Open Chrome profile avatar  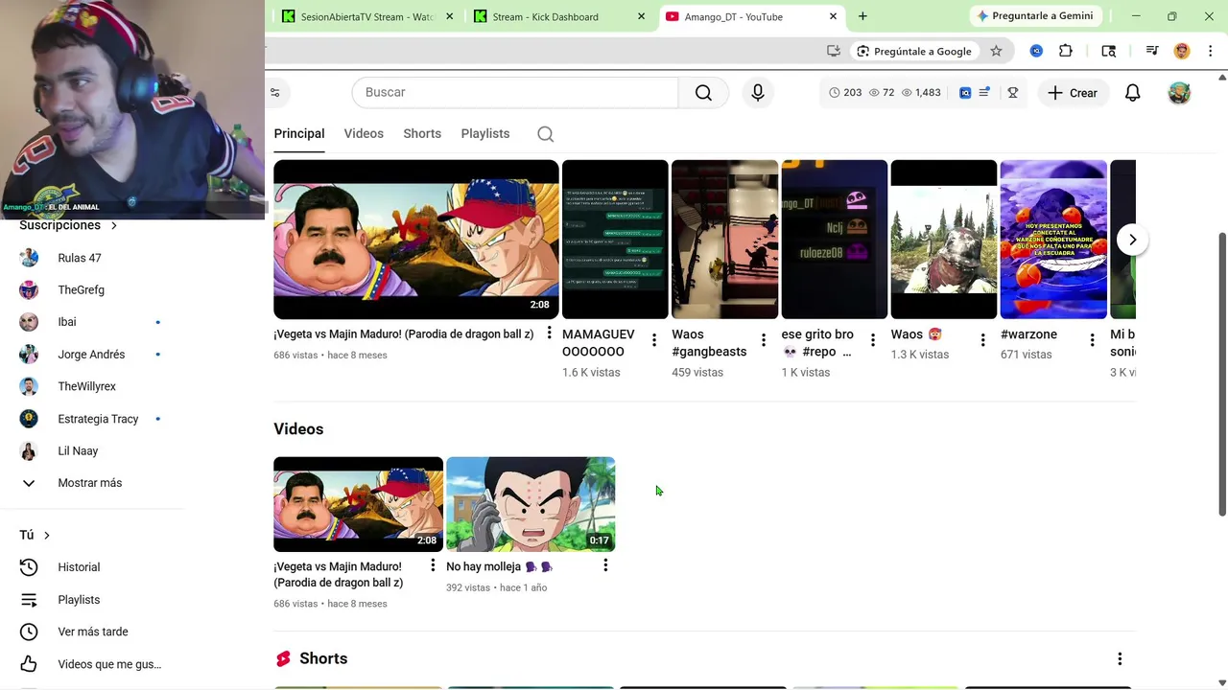(1182, 51)
